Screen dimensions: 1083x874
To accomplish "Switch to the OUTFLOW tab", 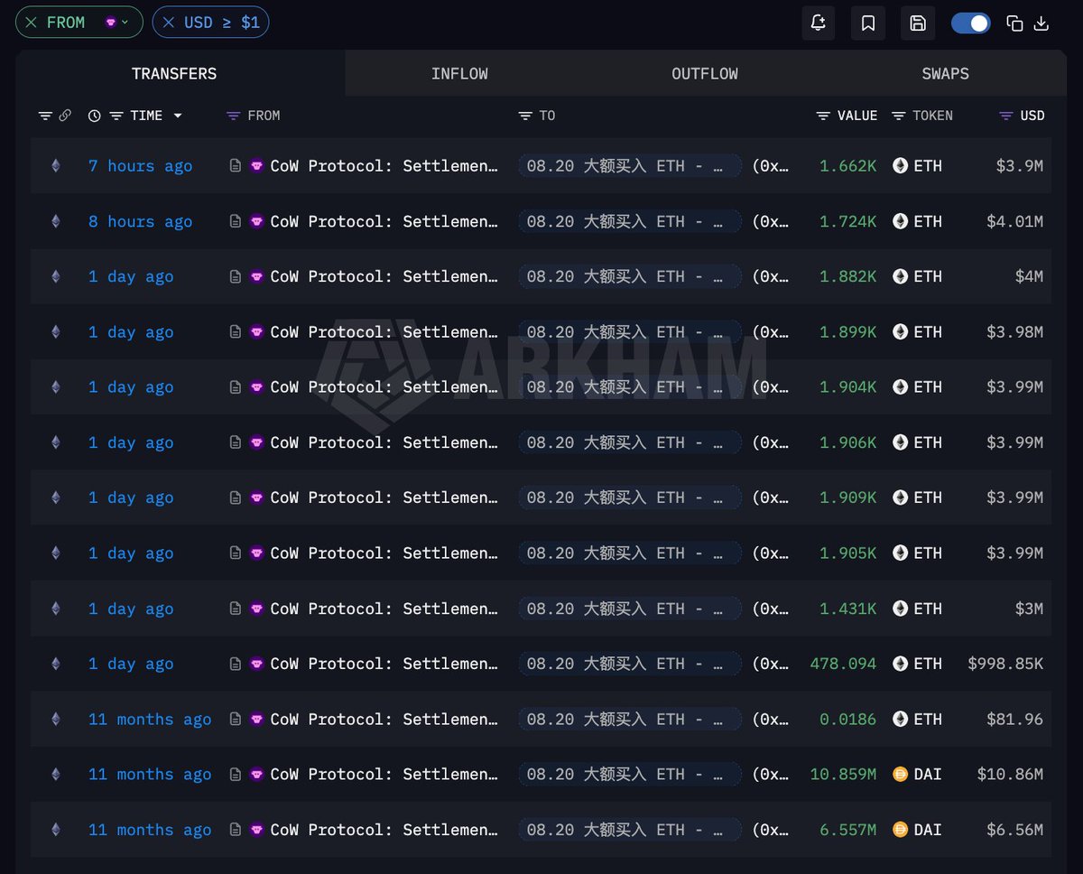I will [x=705, y=74].
